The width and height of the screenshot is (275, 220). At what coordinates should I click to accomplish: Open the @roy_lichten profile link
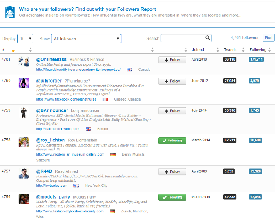[x=50, y=140]
